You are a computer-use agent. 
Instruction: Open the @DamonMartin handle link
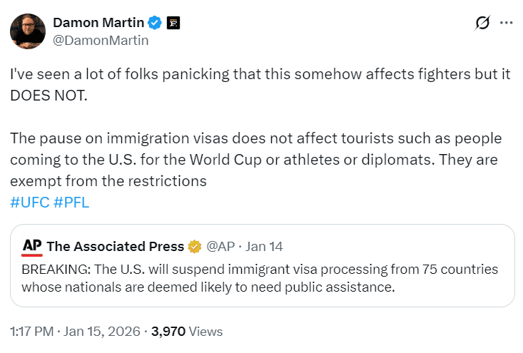(x=101, y=40)
